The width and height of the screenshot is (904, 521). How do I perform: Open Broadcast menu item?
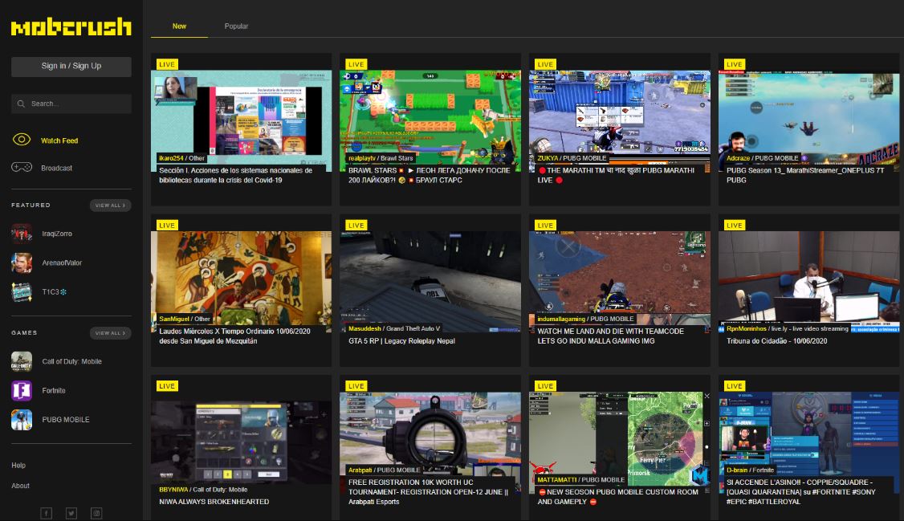[56, 169]
